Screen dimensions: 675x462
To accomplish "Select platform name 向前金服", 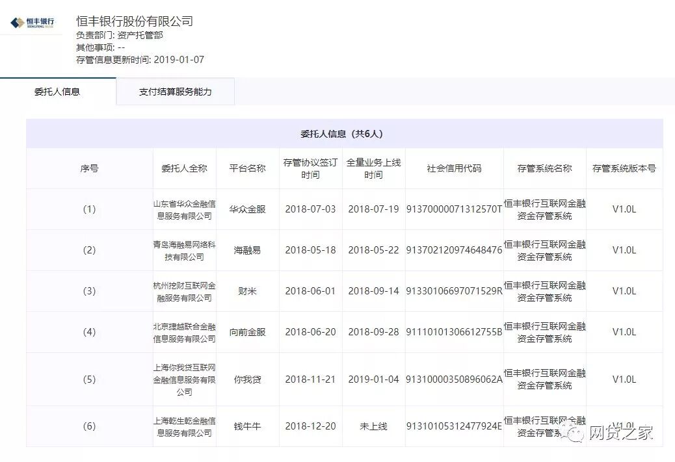I will tap(248, 332).
